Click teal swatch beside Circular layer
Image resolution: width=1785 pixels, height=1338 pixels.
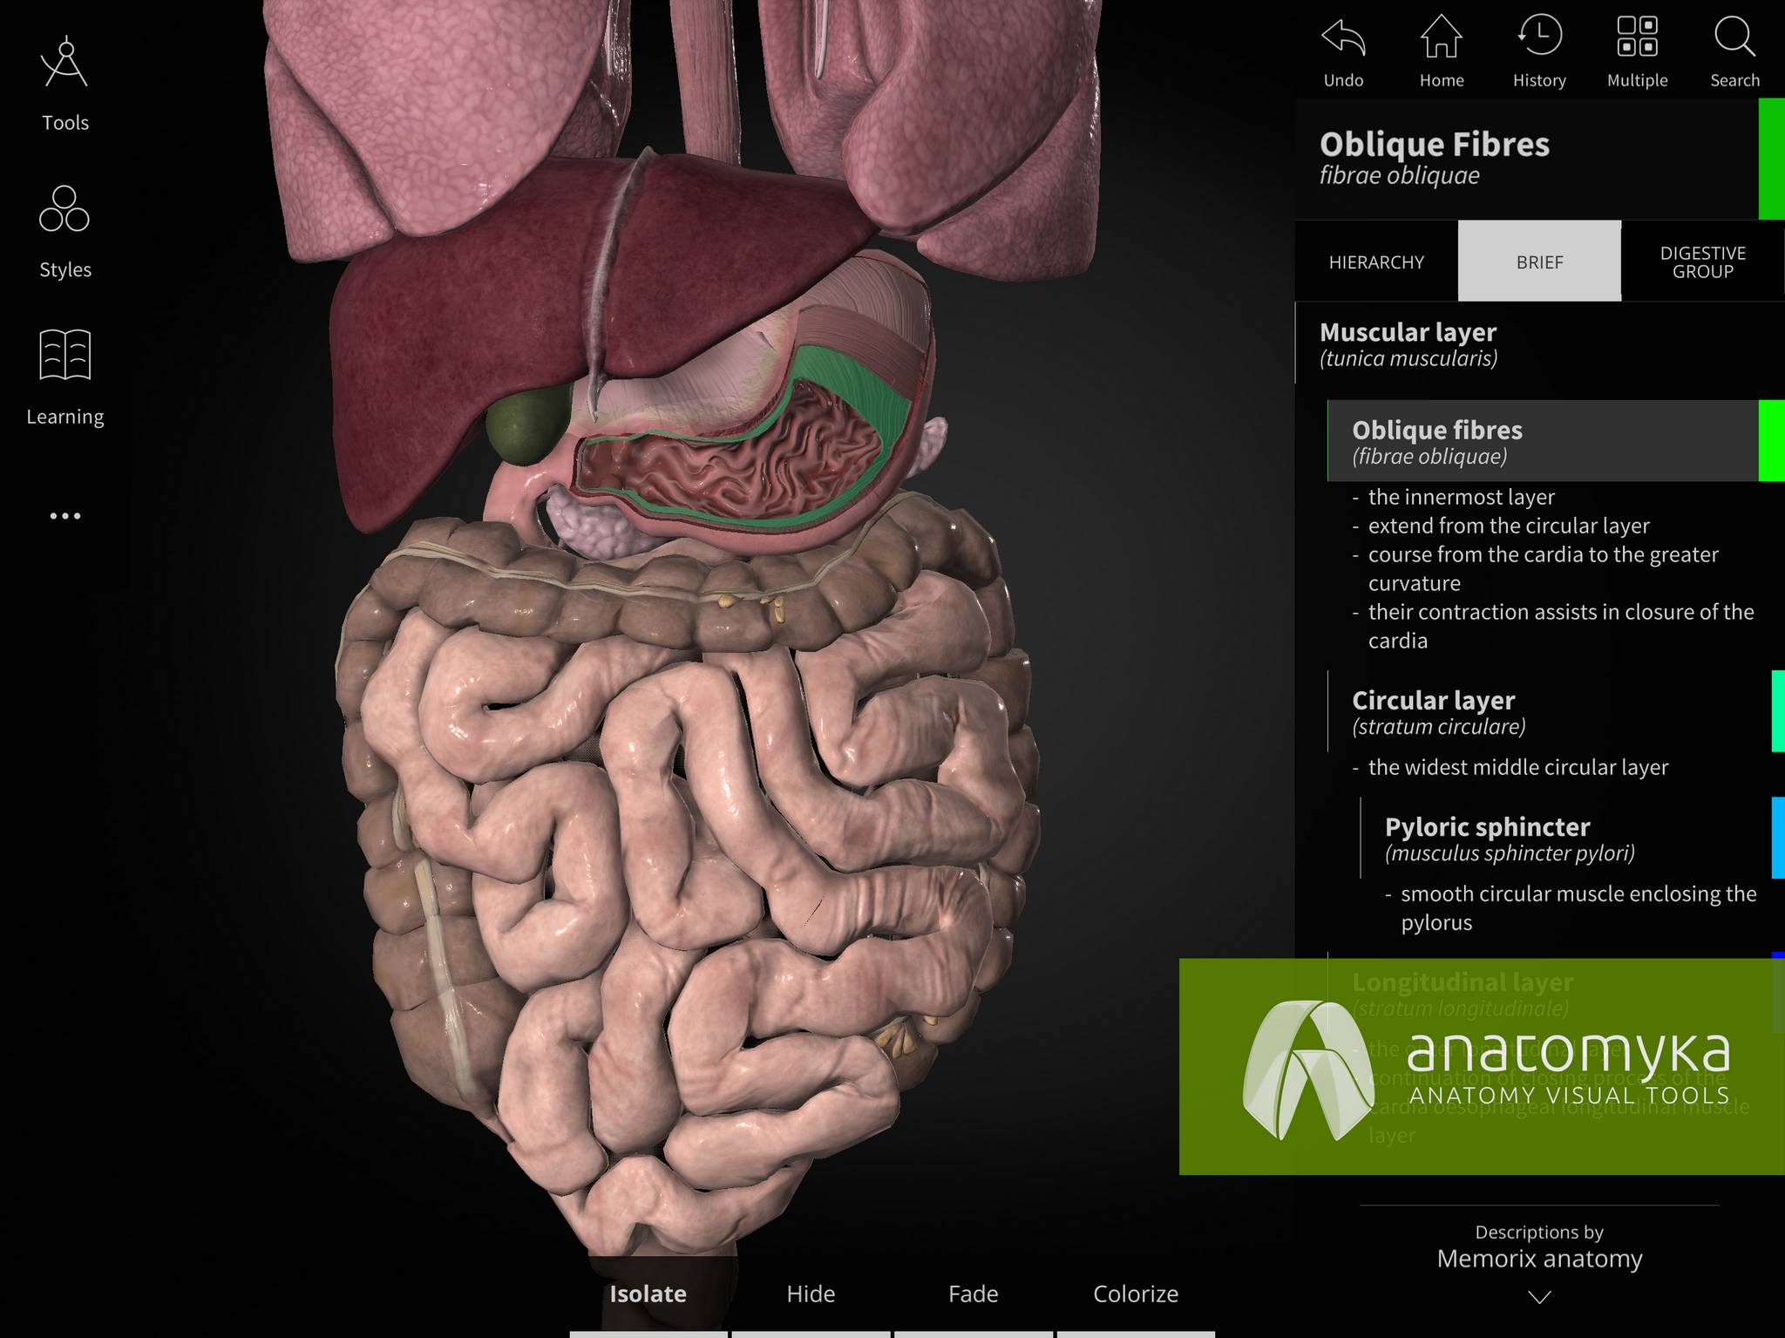tap(1778, 710)
